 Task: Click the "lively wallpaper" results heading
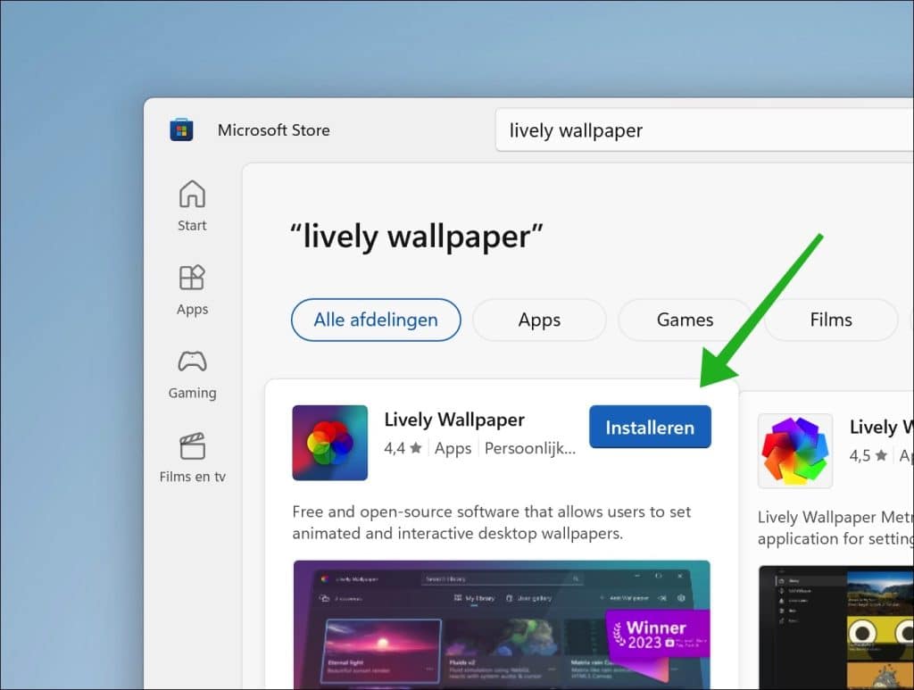[417, 237]
